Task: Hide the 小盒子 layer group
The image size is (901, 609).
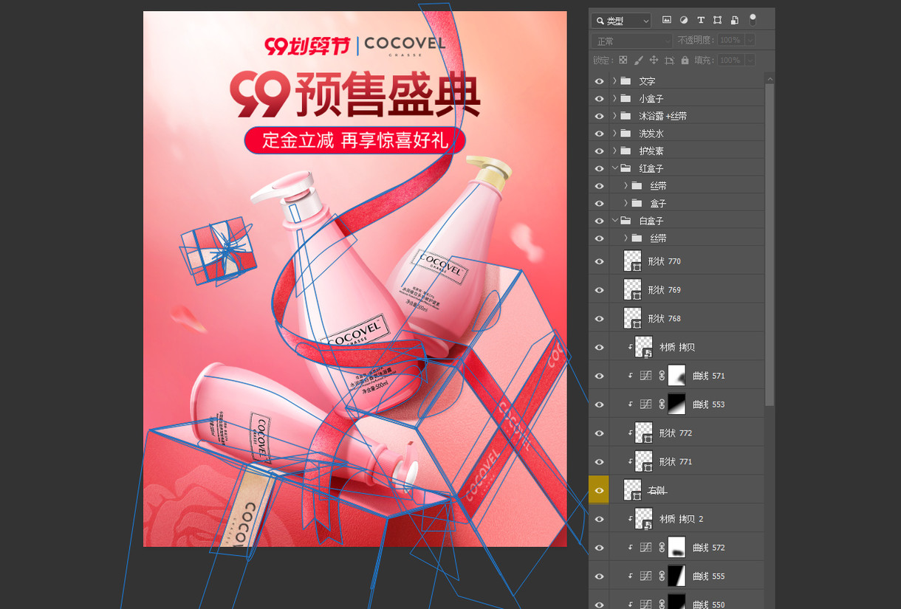Action: coord(599,98)
